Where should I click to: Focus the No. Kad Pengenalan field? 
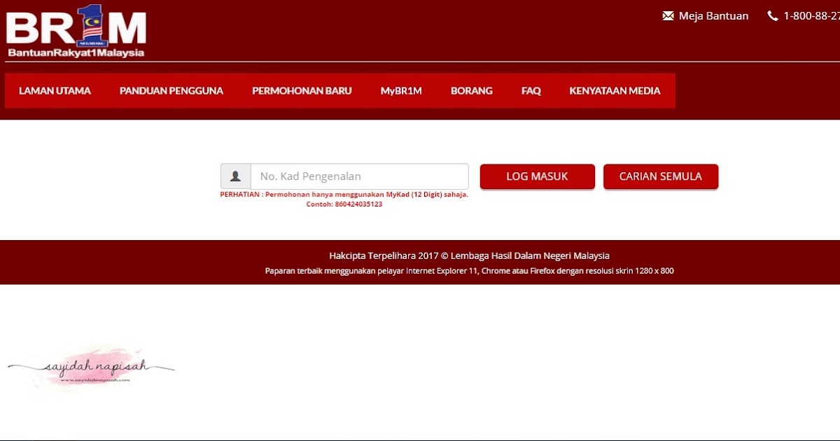click(x=360, y=176)
